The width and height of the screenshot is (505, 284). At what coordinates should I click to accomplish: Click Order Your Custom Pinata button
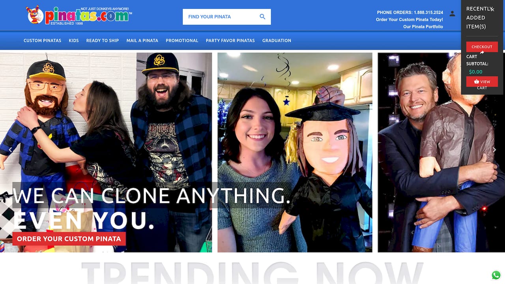[69, 239]
